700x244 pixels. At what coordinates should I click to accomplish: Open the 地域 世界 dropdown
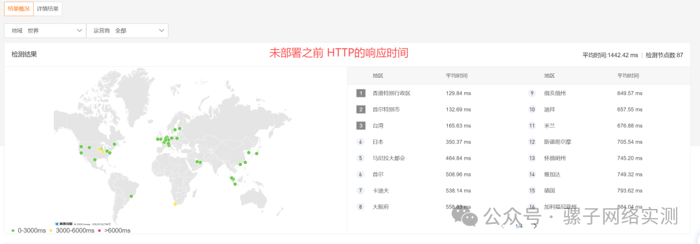pos(45,30)
